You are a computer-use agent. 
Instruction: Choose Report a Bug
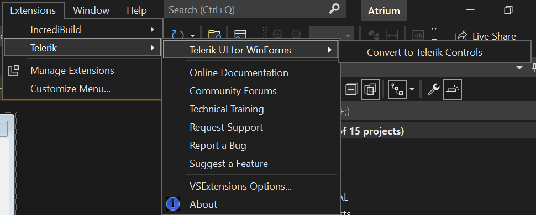(x=250, y=146)
